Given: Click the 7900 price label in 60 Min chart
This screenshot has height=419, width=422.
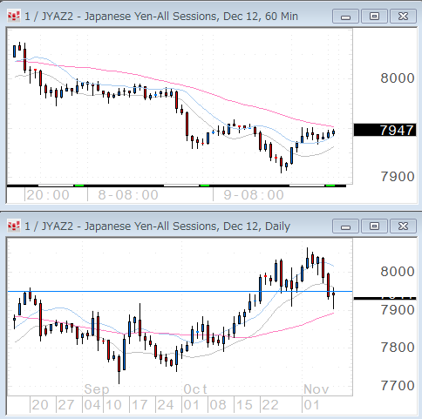Looking at the screenshot, I should pos(398,177).
